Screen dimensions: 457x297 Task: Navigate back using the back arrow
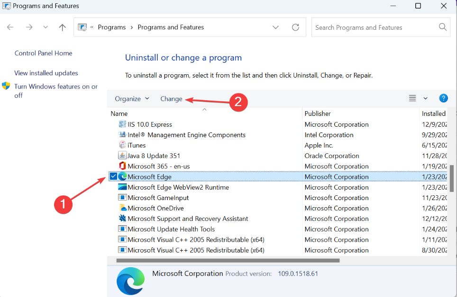[10, 27]
